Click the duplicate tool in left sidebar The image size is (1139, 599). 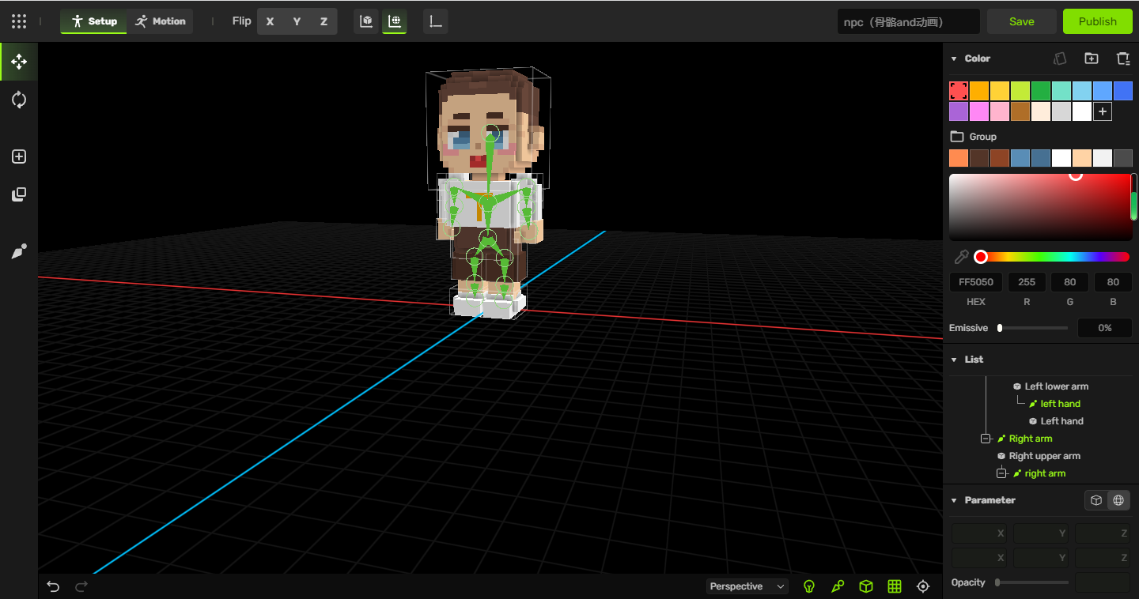[19, 194]
